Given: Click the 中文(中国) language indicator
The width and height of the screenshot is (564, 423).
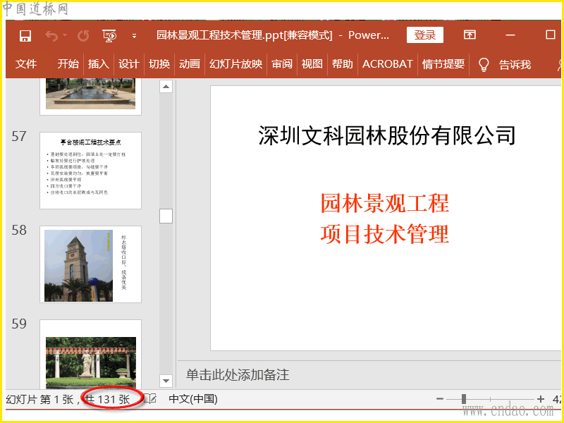Looking at the screenshot, I should click(x=193, y=399).
